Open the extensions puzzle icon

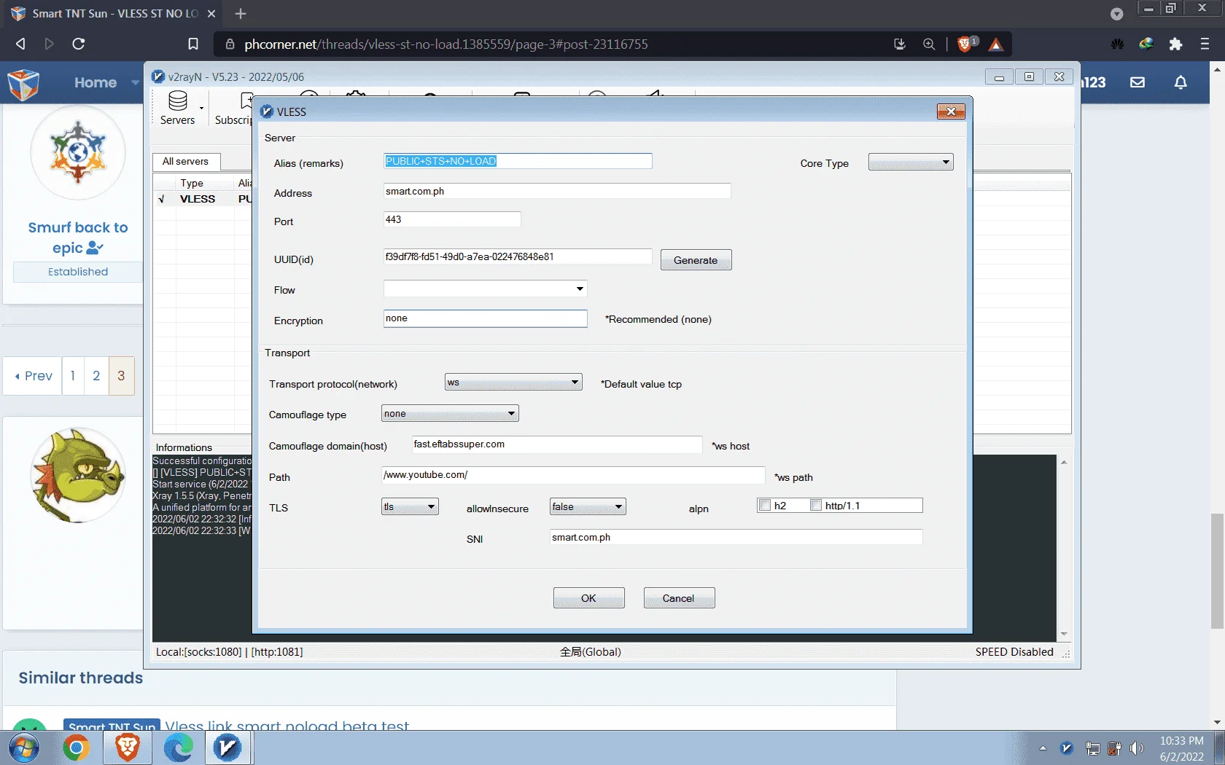click(x=1175, y=44)
